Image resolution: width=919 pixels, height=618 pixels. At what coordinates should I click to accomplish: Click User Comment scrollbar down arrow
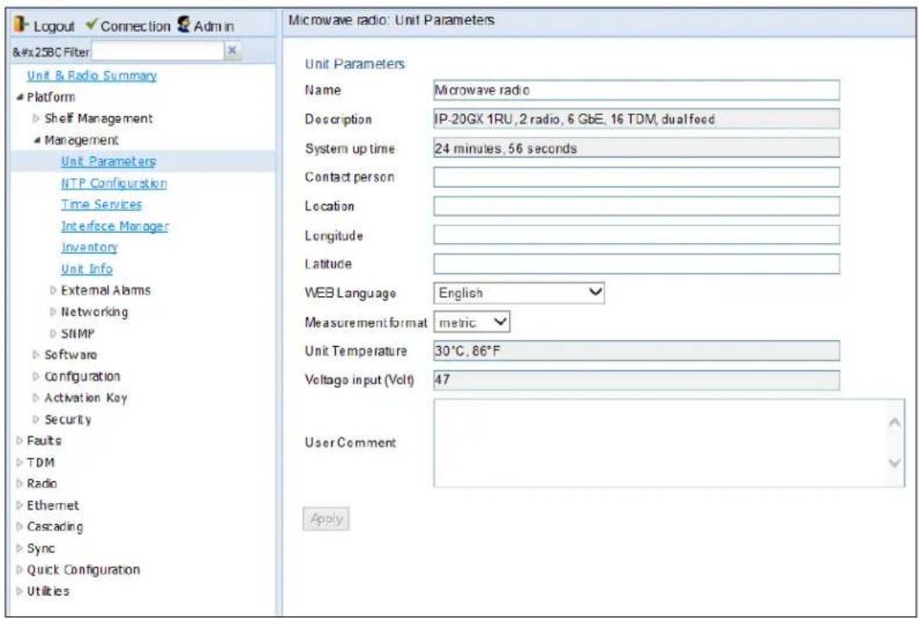[x=895, y=463]
